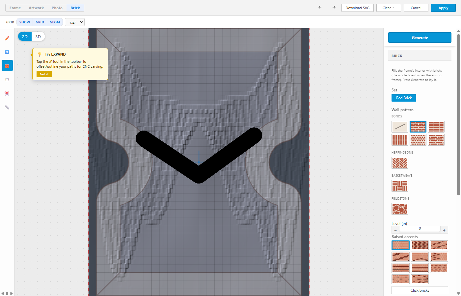Image resolution: width=461 pixels, height=296 pixels.
Task: Select the gray ruler tool in left toolbar
Action: [7, 107]
